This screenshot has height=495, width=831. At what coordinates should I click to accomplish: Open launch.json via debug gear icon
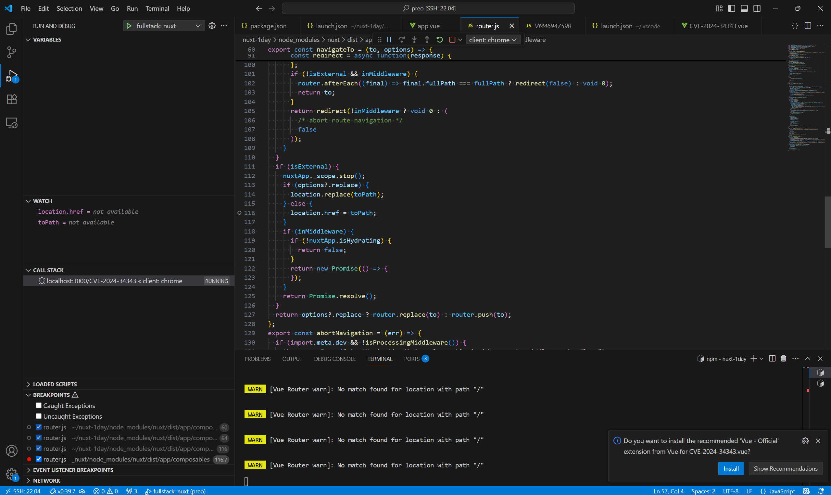[212, 26]
